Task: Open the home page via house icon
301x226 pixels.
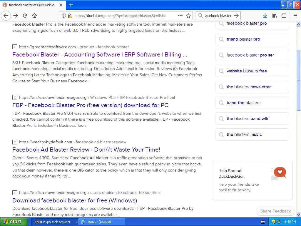Action: coord(34,16)
